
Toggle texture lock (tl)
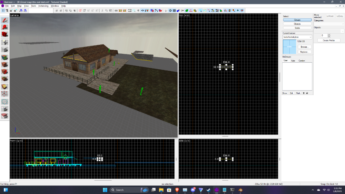[138, 11]
